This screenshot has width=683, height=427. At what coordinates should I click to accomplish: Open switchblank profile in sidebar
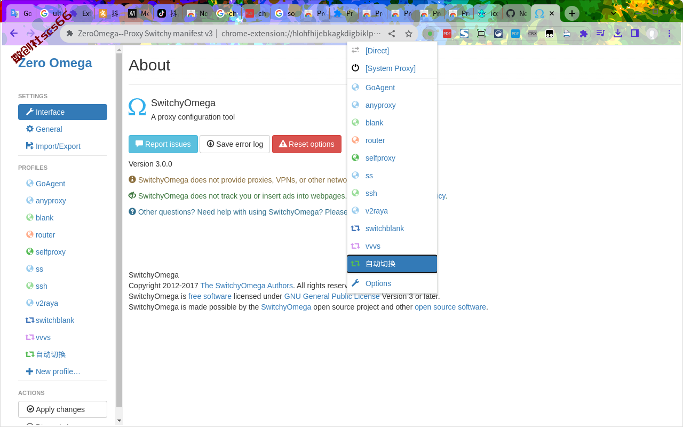[x=62, y=320]
